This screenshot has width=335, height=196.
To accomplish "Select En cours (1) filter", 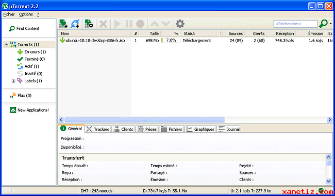I will click(31, 52).
